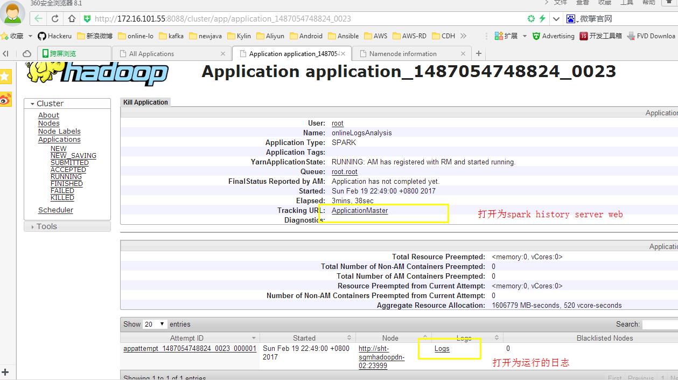Switch to the 跨屏浏览 tab
Screen dimensions: 678x380
(x=74, y=53)
